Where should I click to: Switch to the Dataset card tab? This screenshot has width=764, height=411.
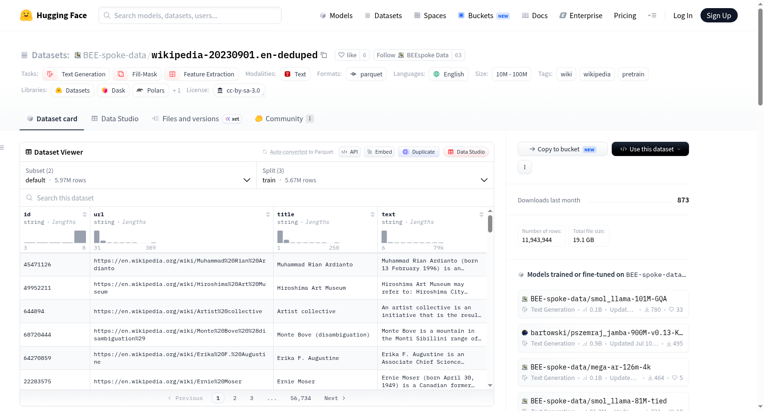52,119
